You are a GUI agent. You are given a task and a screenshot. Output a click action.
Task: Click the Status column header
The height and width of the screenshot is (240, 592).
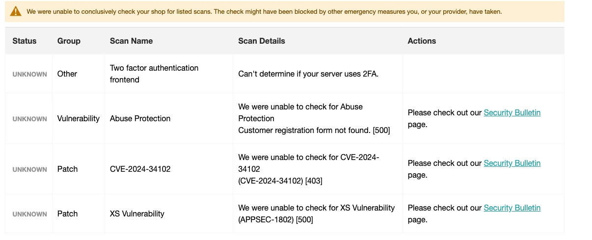tap(25, 41)
